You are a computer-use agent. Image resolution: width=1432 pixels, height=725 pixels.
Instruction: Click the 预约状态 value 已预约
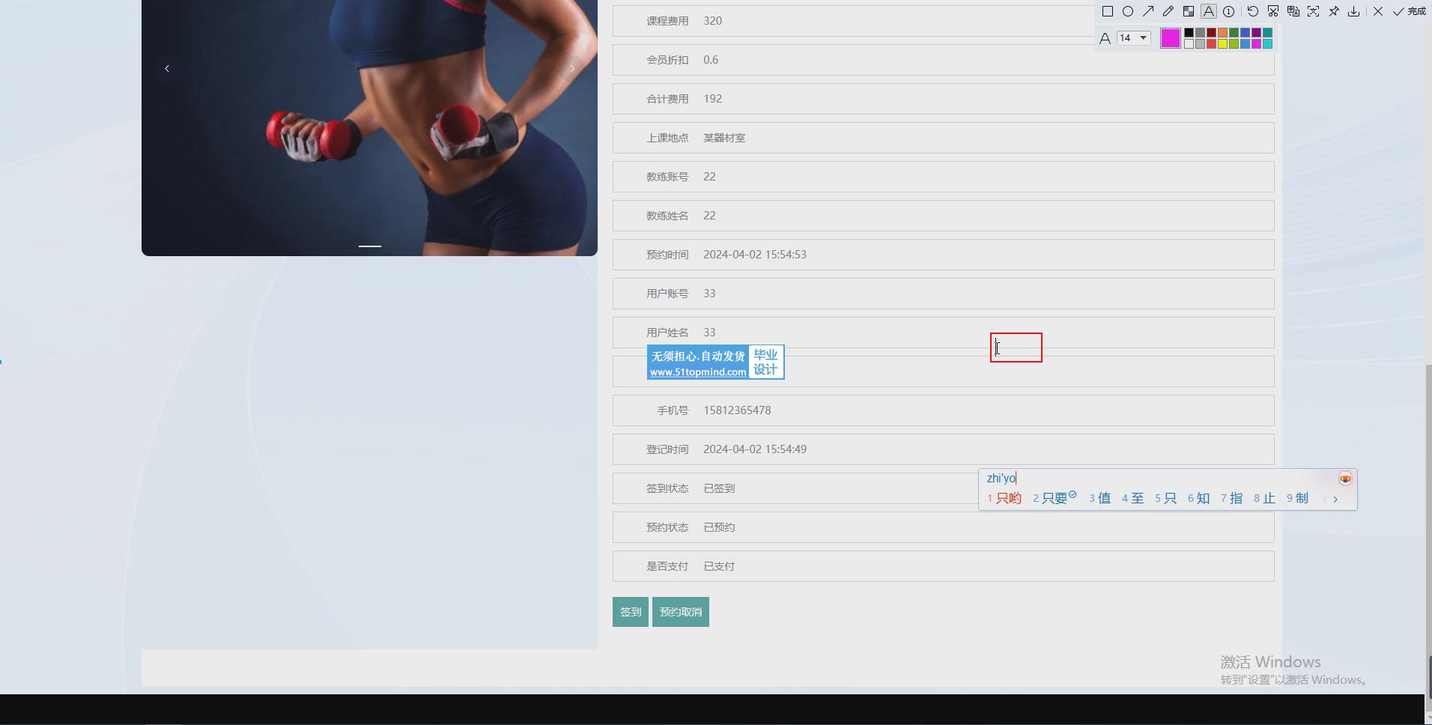click(x=719, y=527)
